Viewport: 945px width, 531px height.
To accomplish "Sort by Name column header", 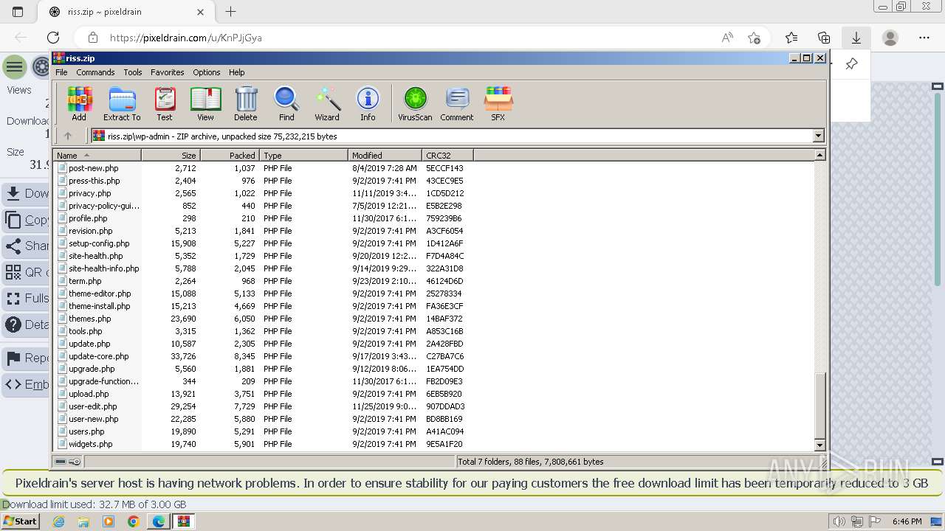I will click(x=97, y=155).
